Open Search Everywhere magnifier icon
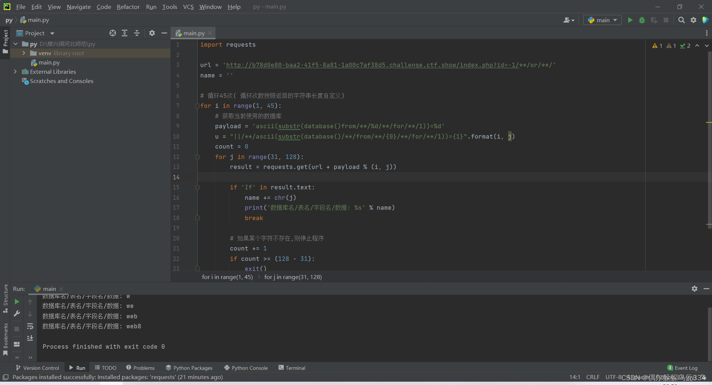 [x=681, y=20]
